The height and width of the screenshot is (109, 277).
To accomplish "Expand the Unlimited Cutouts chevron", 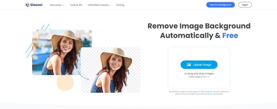I will [x=110, y=5].
